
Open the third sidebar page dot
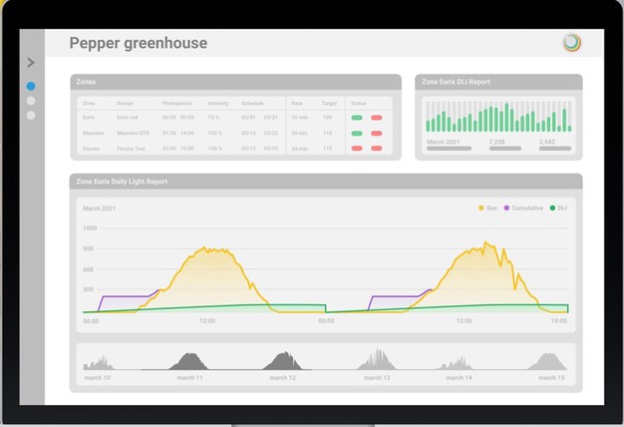click(x=31, y=115)
